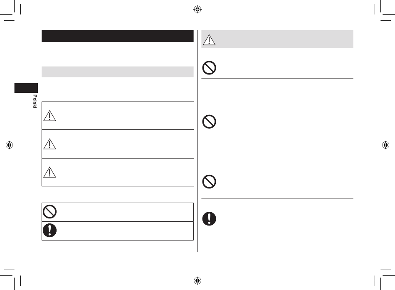This screenshot has height=290, width=395.
Task: Click the black exclamation circle in the right column
Action: coord(209,218)
